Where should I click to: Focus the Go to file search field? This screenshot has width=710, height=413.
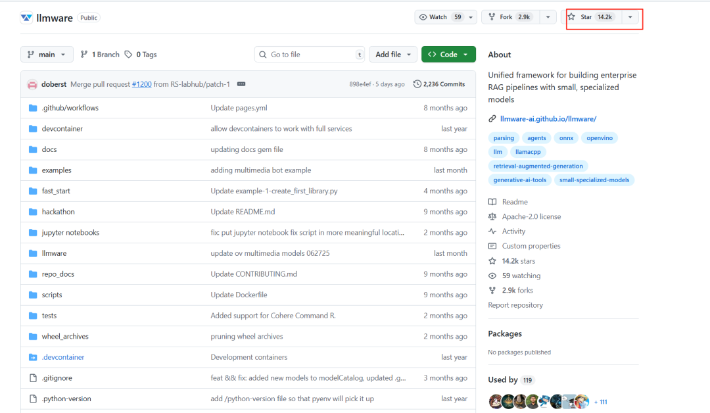pyautogui.click(x=310, y=55)
